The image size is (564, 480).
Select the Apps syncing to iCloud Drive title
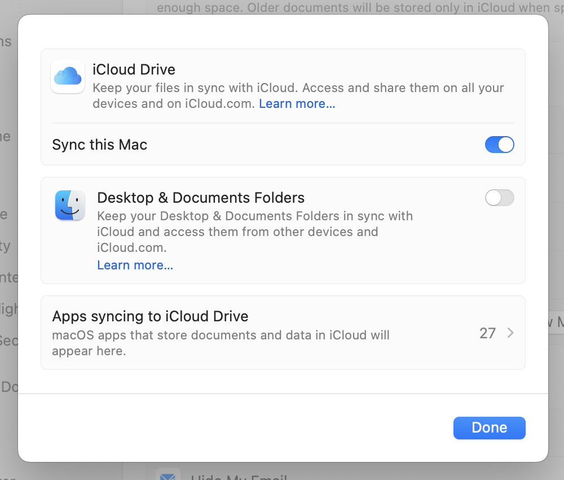[151, 316]
